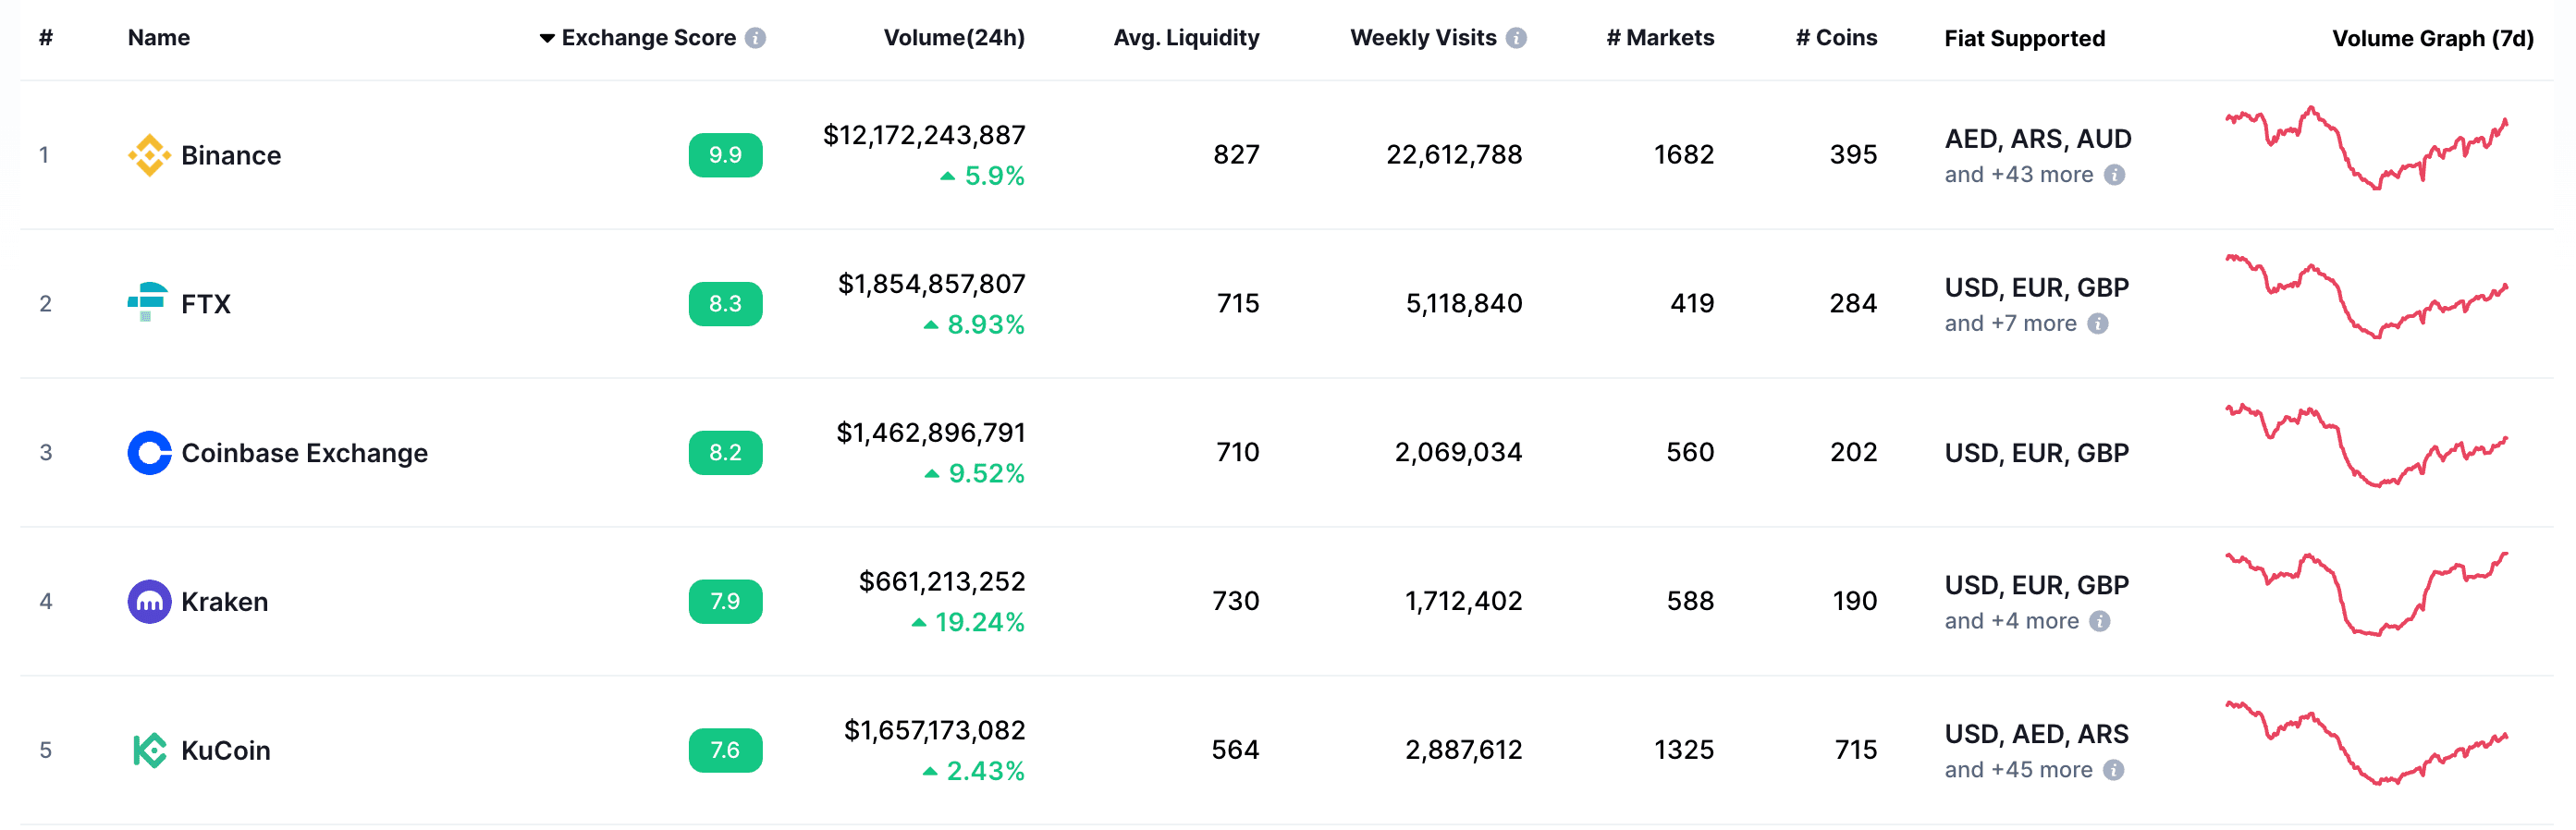
Task: Click the 19.24% volume change
Action: click(x=968, y=623)
